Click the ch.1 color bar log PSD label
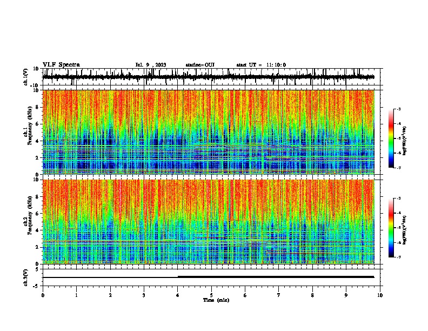The height and width of the screenshot is (331, 428). 405,141
